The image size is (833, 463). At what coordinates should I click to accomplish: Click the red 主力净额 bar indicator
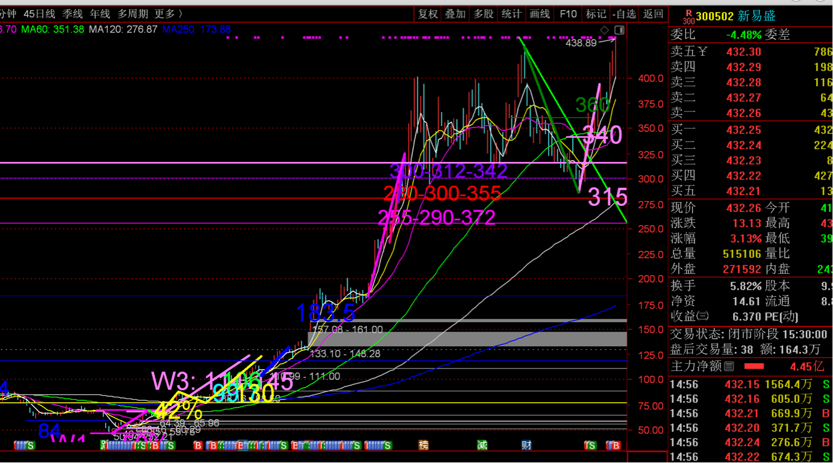(x=754, y=366)
